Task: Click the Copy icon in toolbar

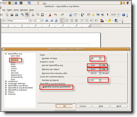Action: (x=38, y=15)
